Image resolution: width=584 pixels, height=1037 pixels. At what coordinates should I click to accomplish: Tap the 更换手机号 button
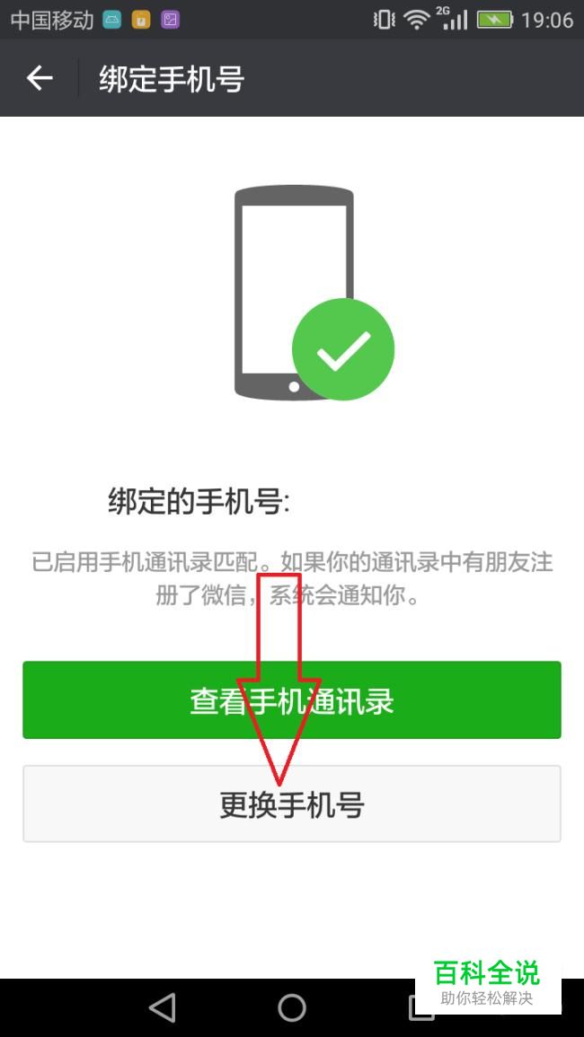pos(292,804)
